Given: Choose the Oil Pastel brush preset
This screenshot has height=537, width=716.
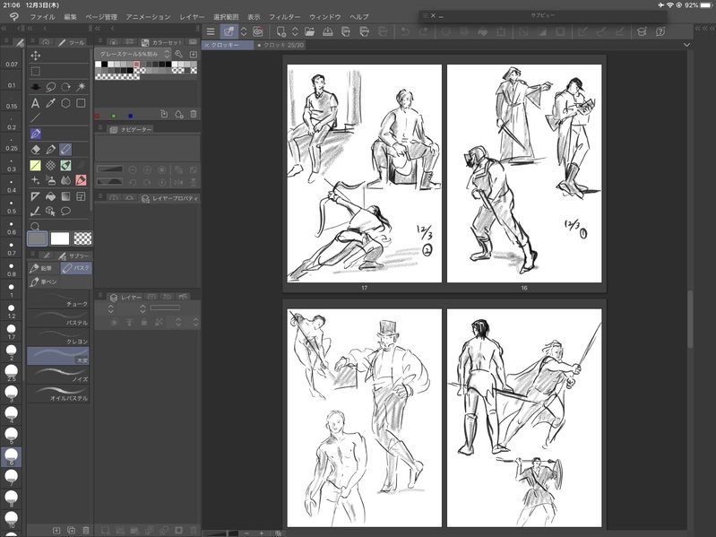Looking at the screenshot, I should [58, 394].
